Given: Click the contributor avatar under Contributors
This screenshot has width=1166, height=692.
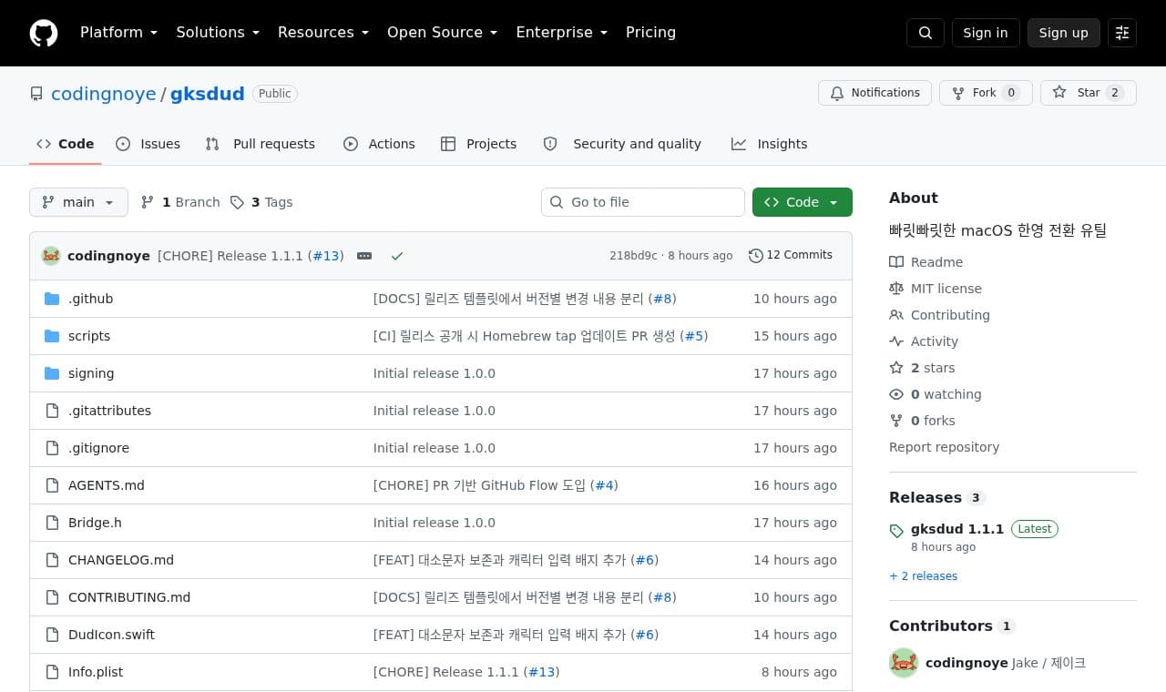Looking at the screenshot, I should [x=904, y=663].
